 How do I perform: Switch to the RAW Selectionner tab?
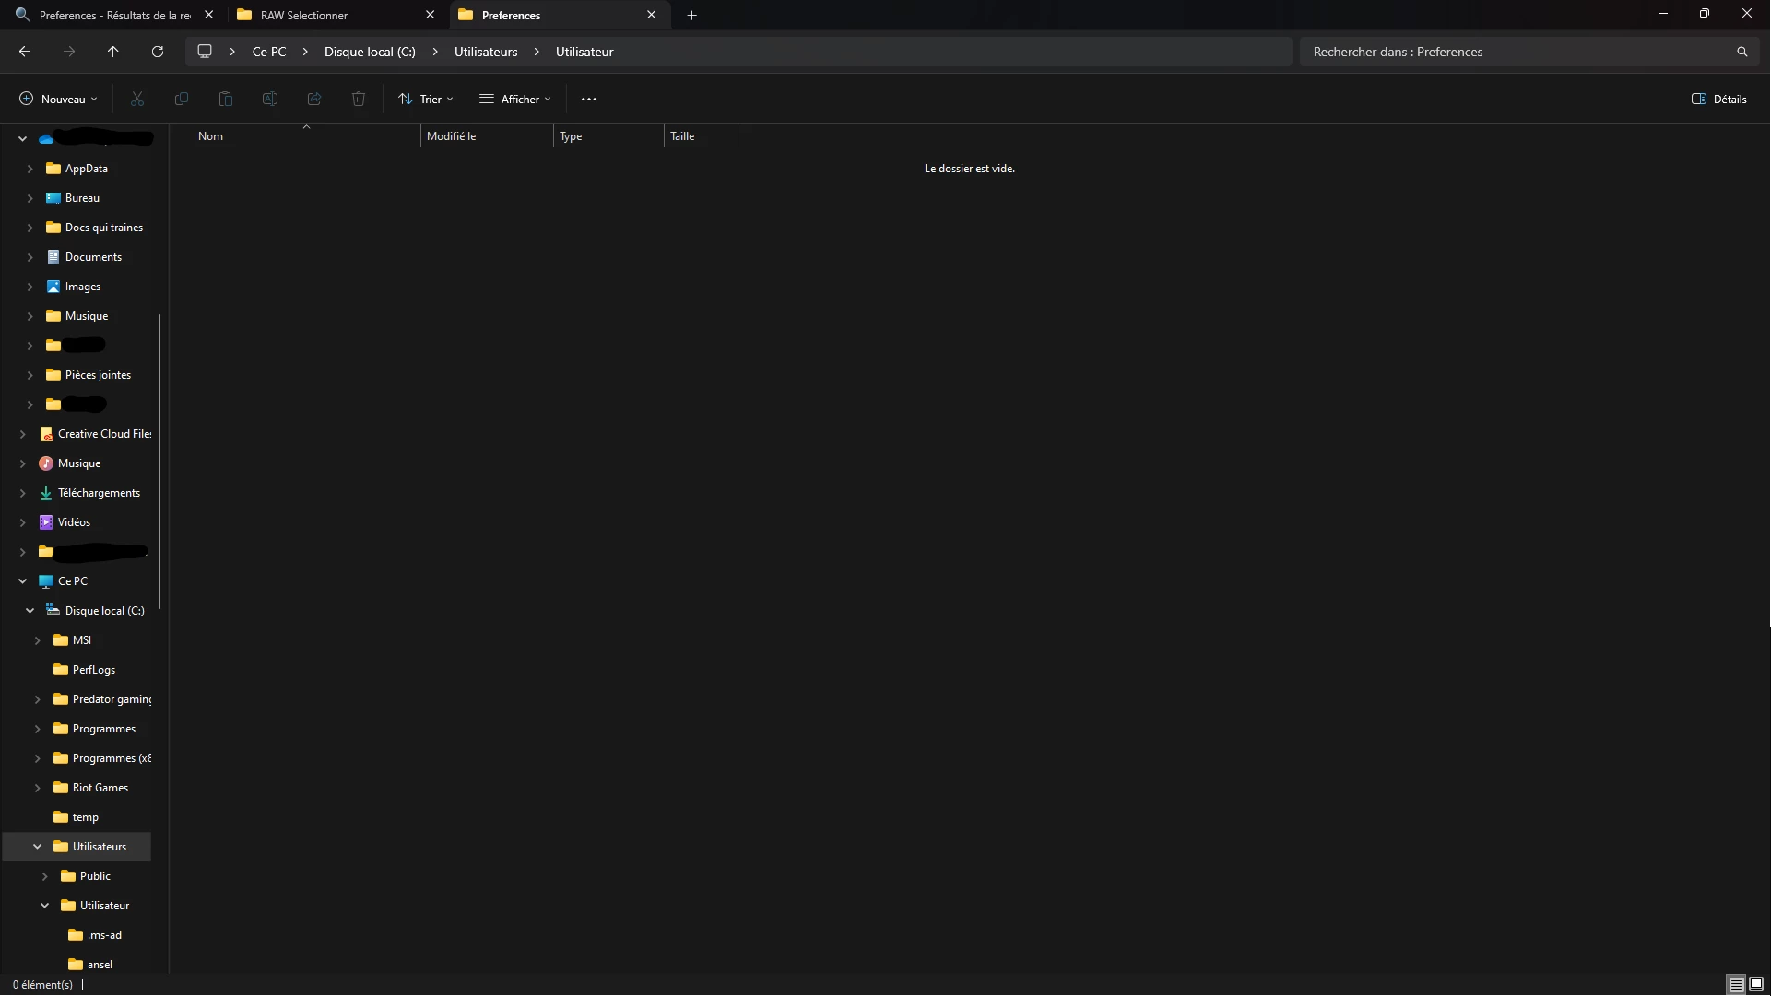[304, 16]
